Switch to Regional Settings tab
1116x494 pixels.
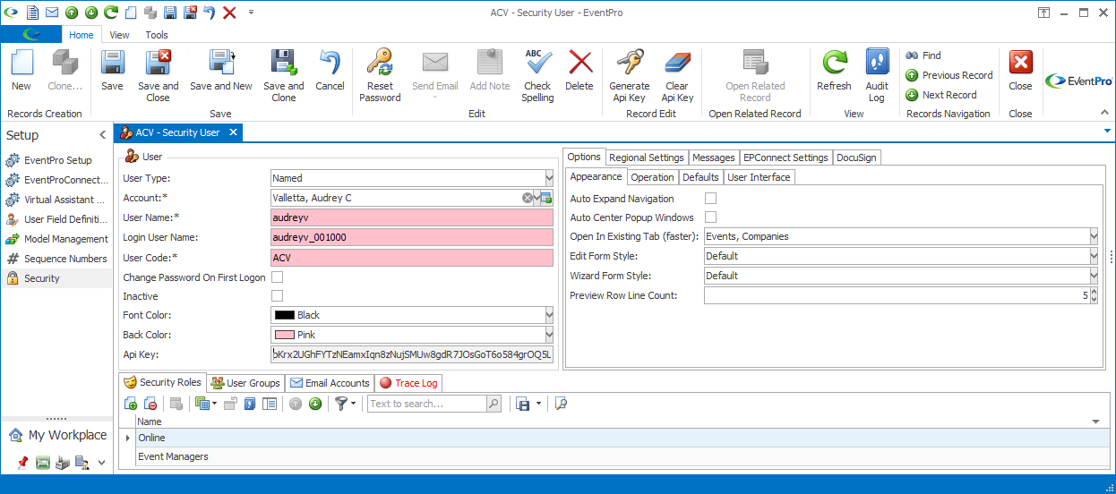point(647,158)
